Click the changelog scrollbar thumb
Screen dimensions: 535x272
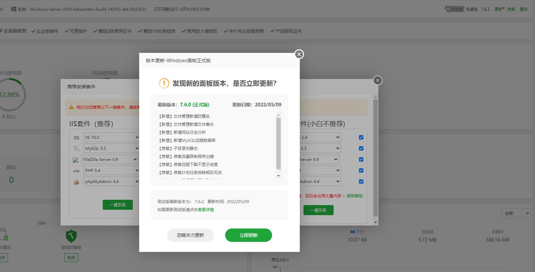click(x=278, y=144)
